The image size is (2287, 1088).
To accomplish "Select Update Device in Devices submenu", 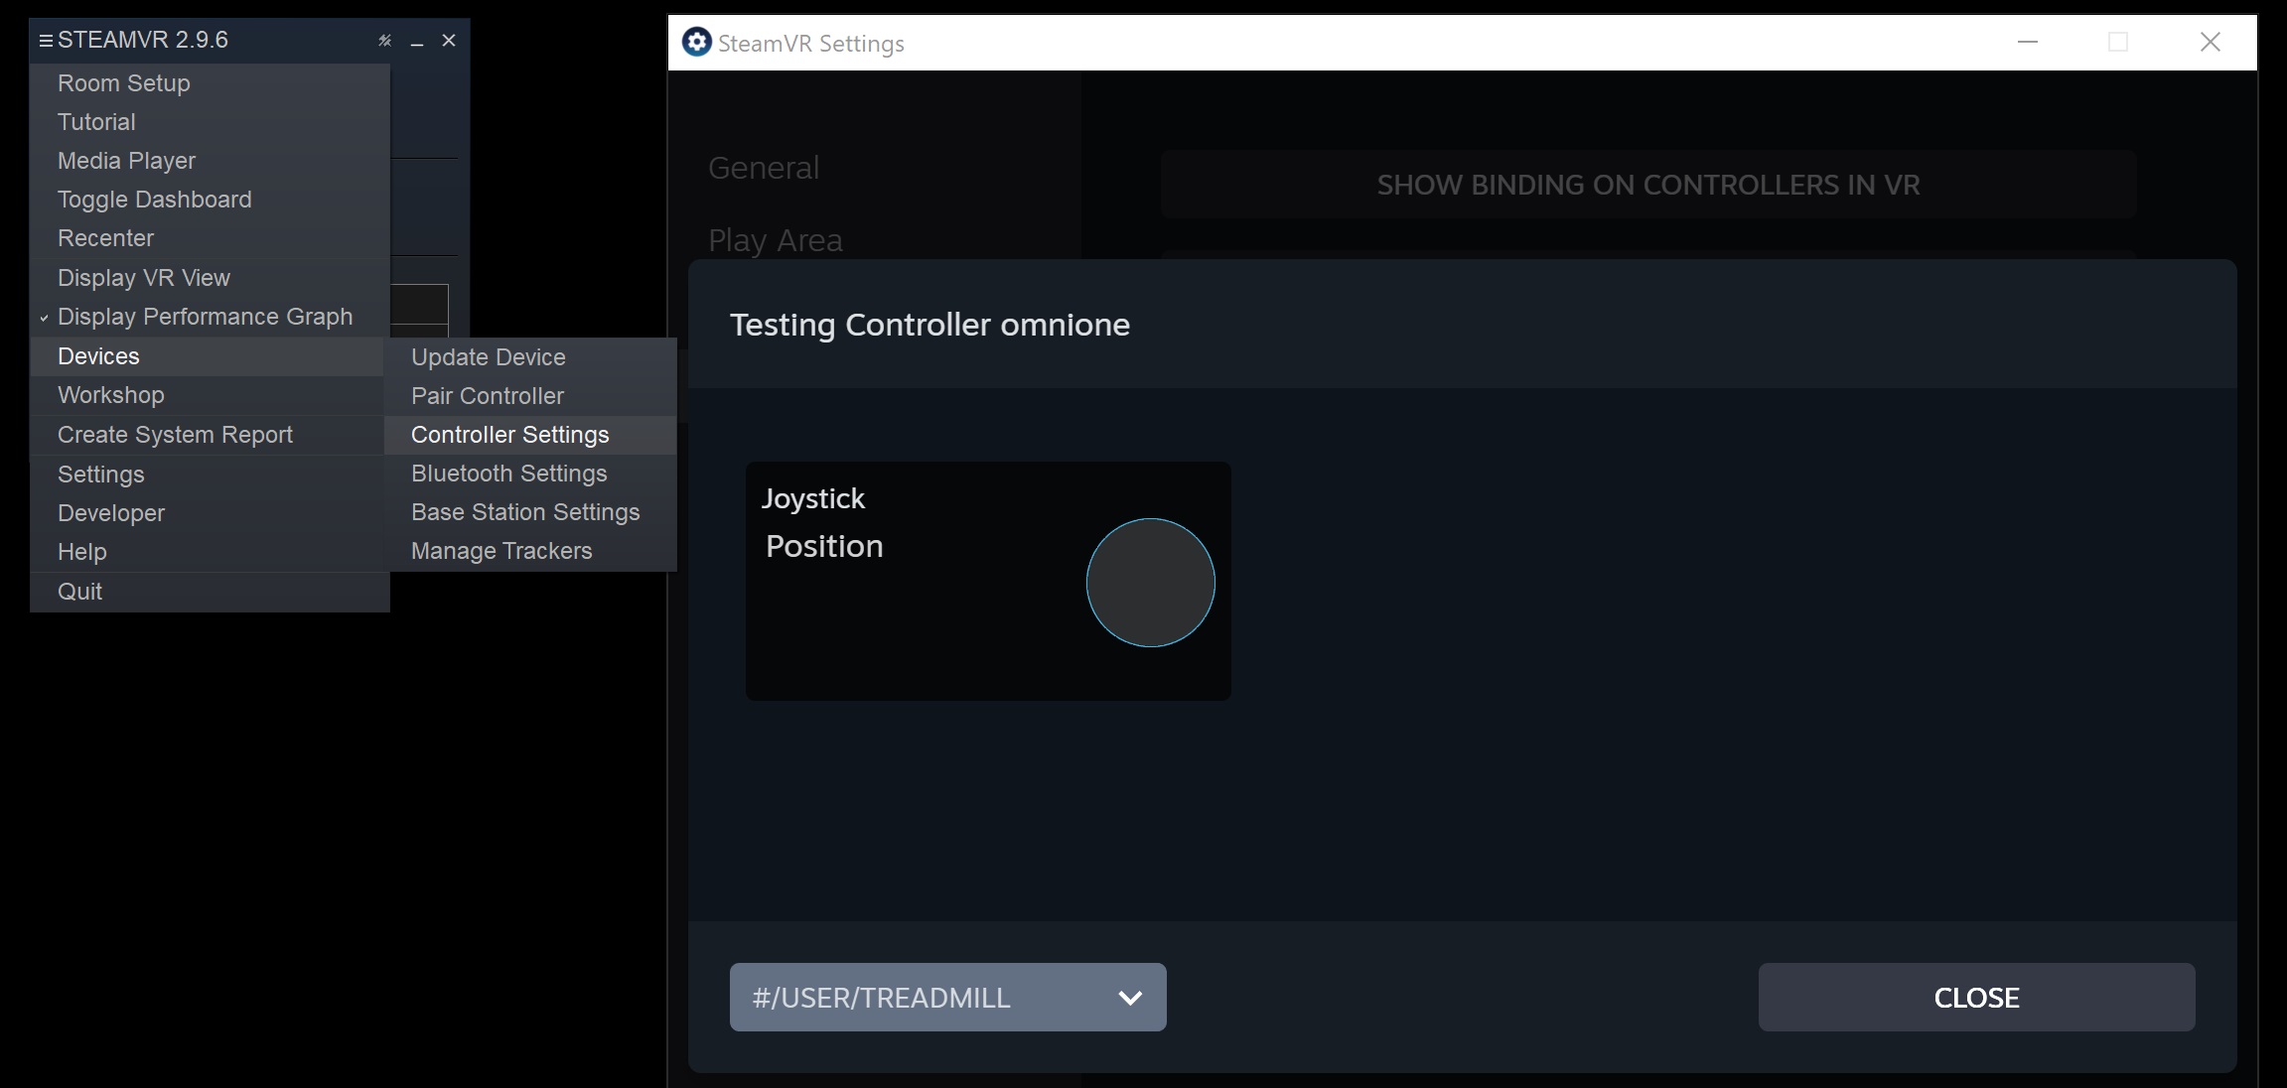I will click(x=530, y=357).
